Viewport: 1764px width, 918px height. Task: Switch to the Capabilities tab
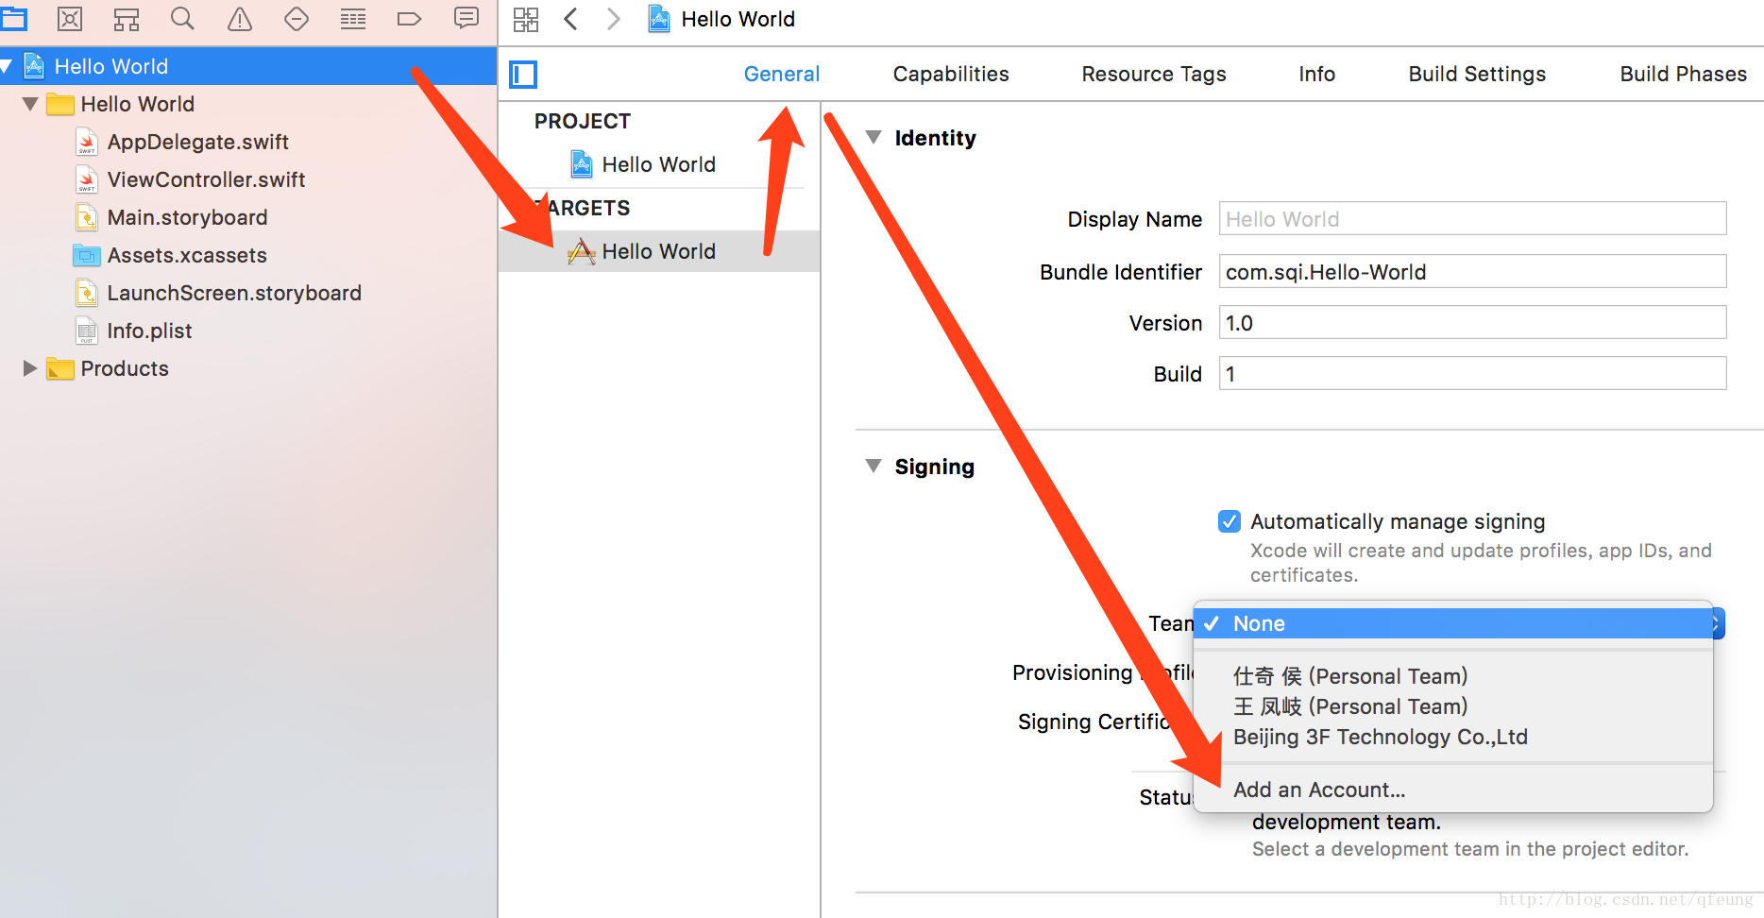click(951, 74)
